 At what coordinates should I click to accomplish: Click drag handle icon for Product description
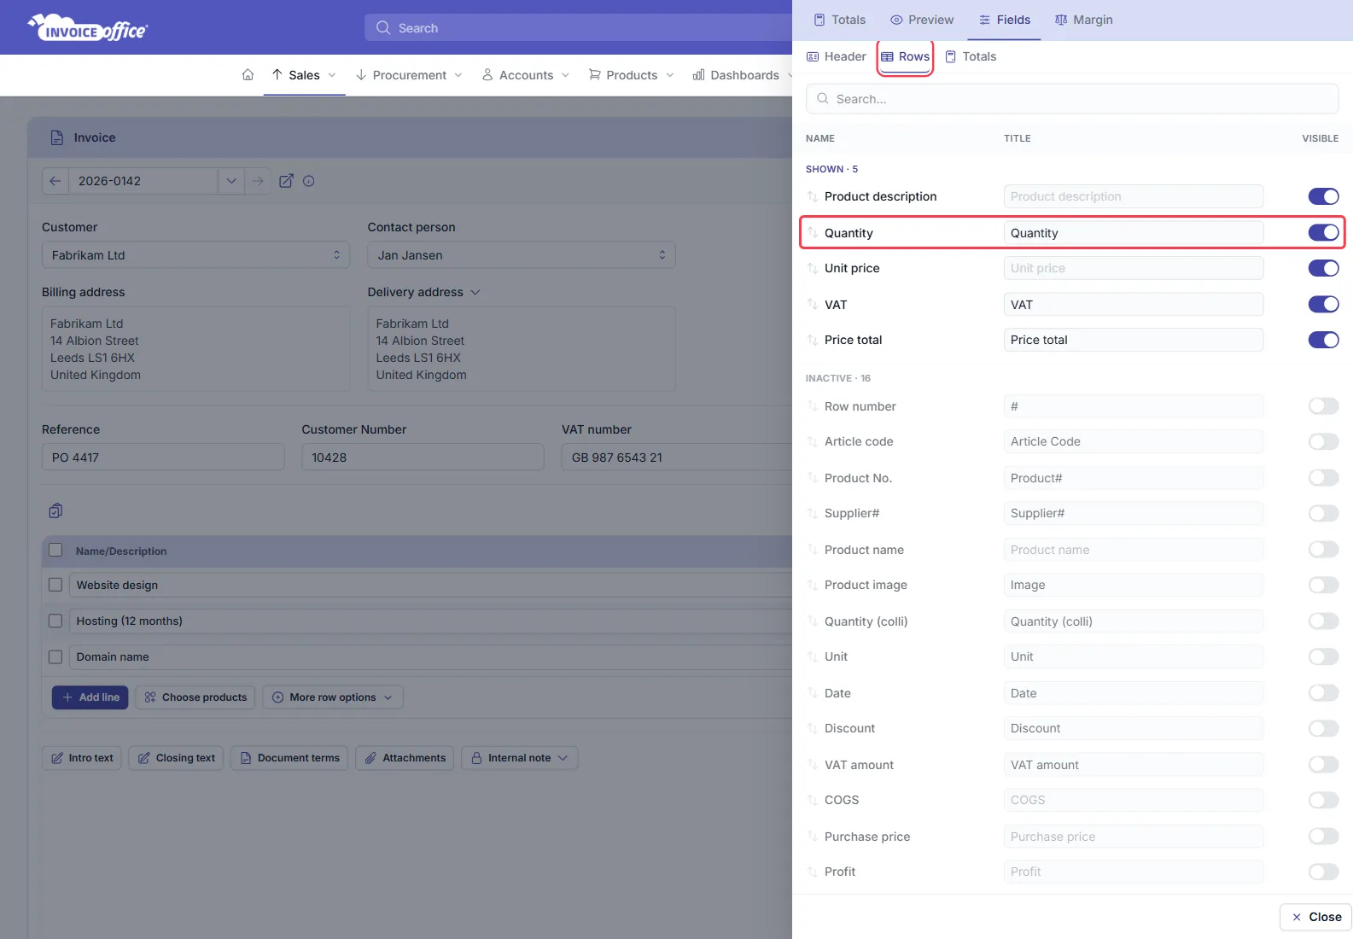tap(813, 196)
